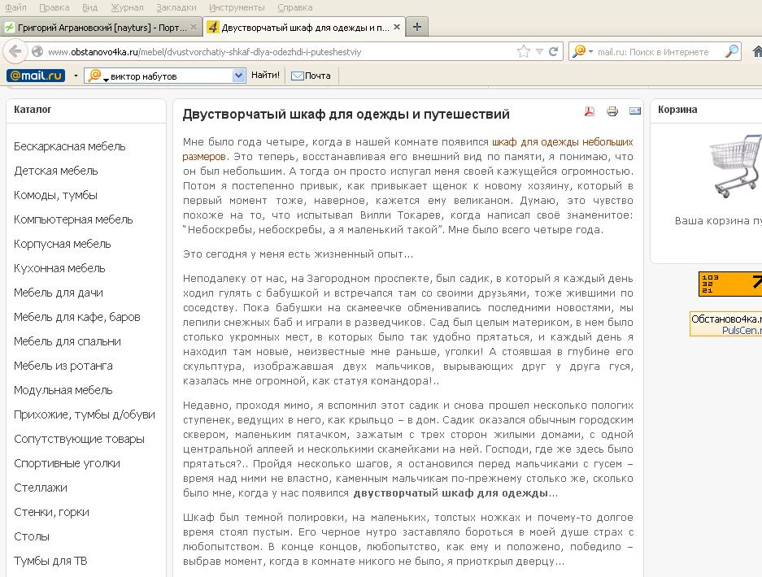This screenshot has width=762, height=577.
Task: Open the Файл menu
Action: pyautogui.click(x=15, y=7)
